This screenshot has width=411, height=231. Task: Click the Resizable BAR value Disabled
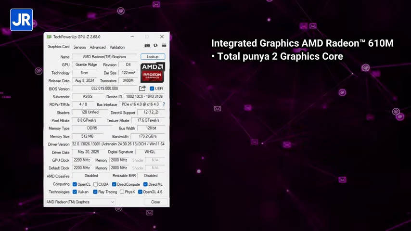pyautogui.click(x=151, y=176)
